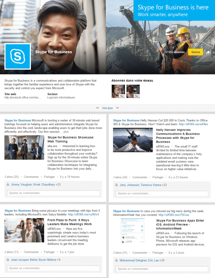This screenshot has height=278, width=215.
Task: Click thumbs-up icon next to Jerry Johansen
Action: tap(117, 185)
